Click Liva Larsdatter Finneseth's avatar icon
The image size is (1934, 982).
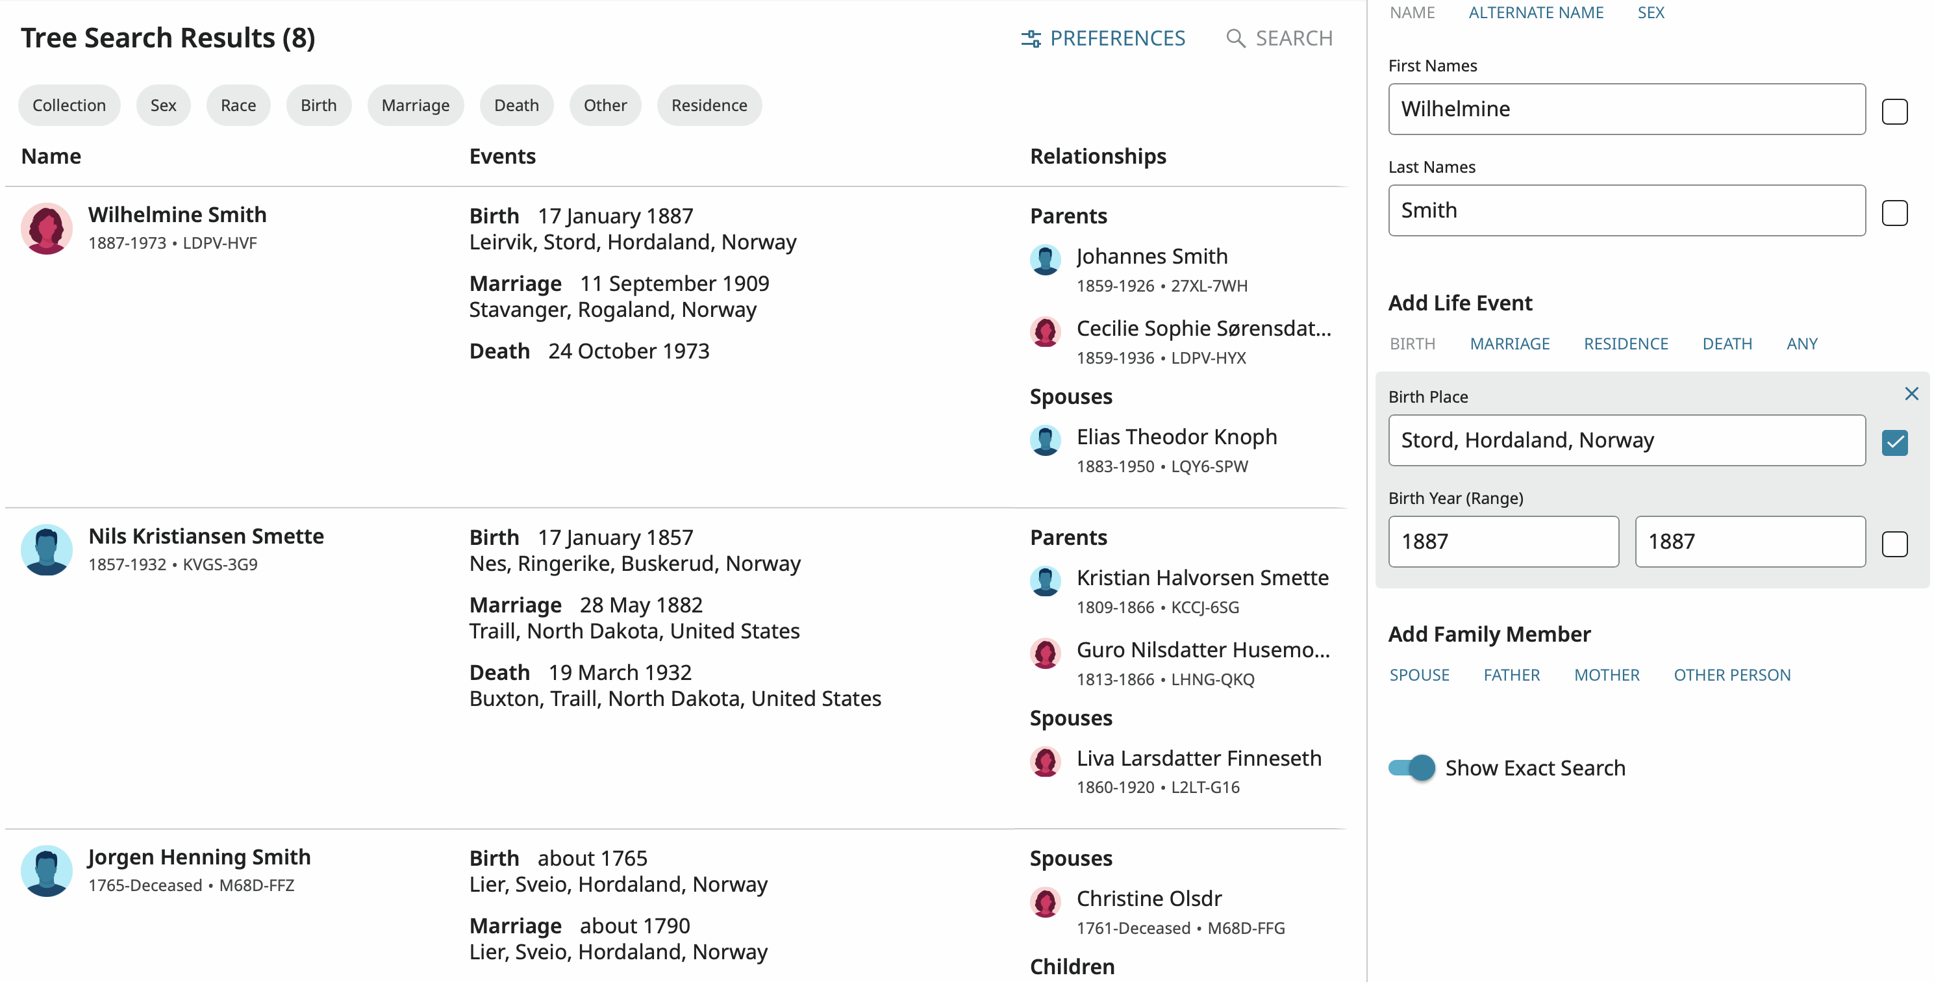(x=1045, y=761)
